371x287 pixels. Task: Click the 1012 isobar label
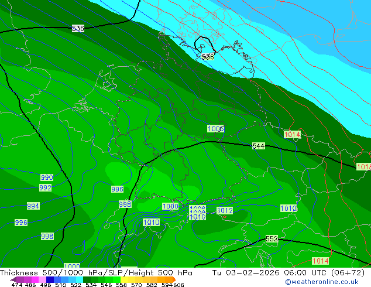point(225,210)
